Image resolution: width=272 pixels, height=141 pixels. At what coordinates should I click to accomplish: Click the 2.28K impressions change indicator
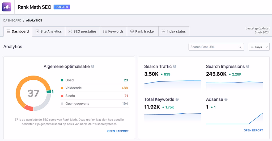tap(235, 74)
